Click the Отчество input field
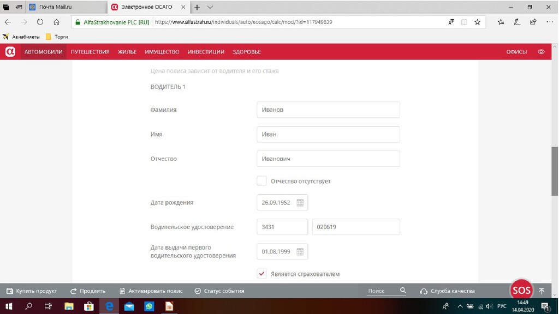This screenshot has height=314, width=559. pyautogui.click(x=328, y=159)
